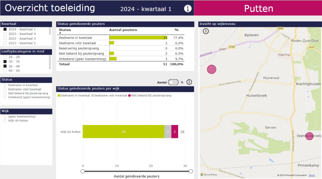Click green legend marker Deelname in kwartaal
The width and height of the screenshot is (322, 179).
coord(59,96)
